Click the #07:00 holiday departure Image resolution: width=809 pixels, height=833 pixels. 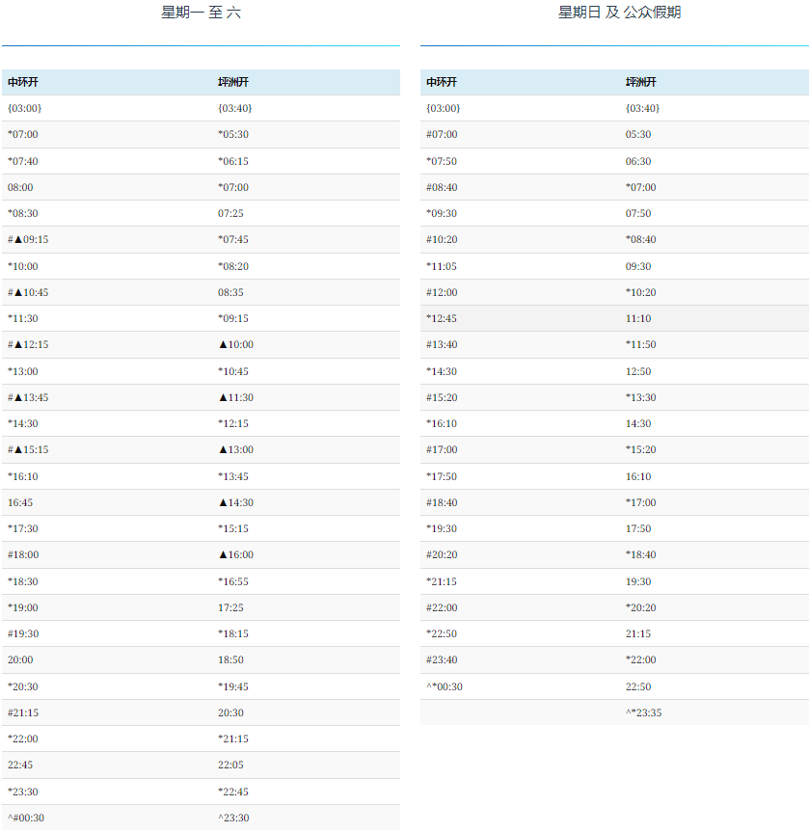[442, 134]
